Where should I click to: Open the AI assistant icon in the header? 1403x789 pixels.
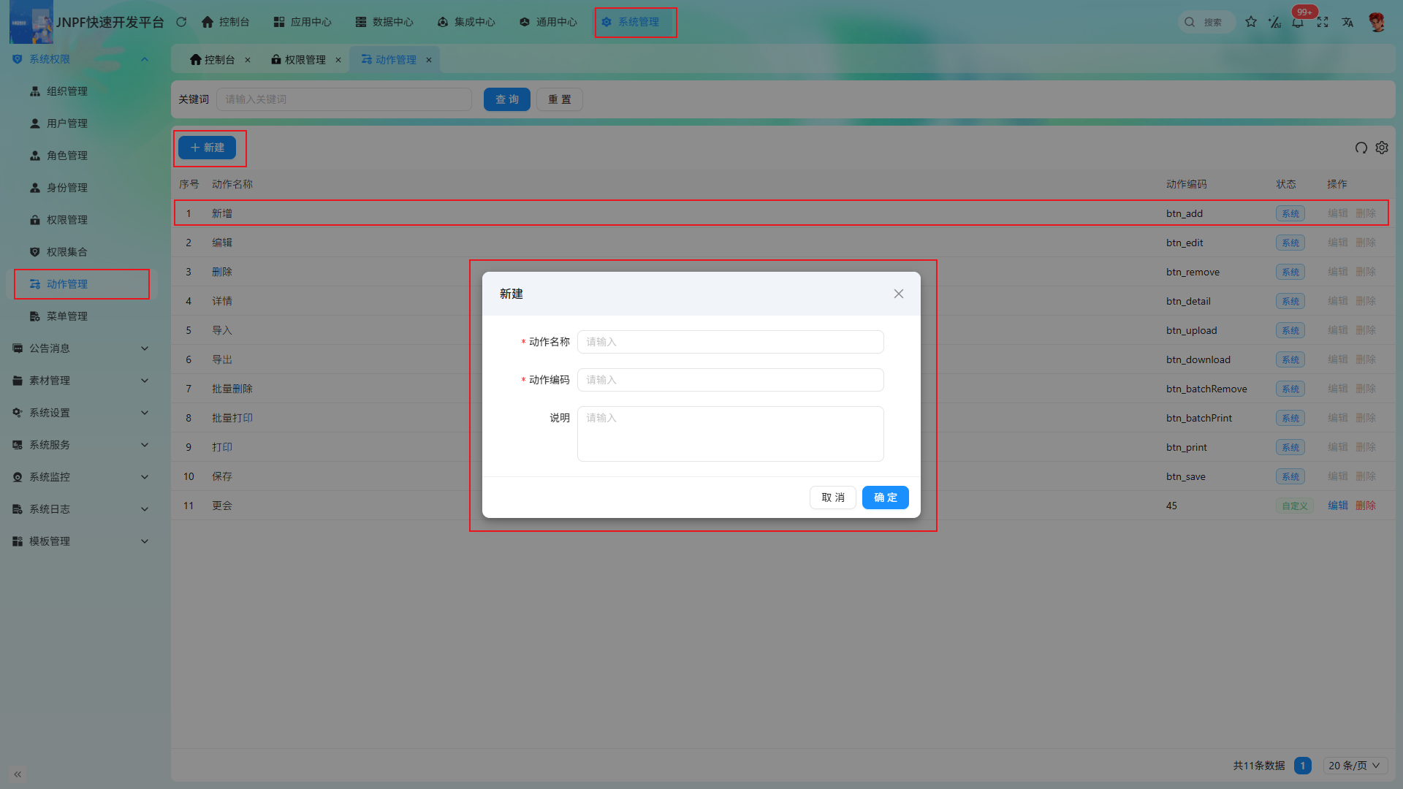pos(1274,22)
